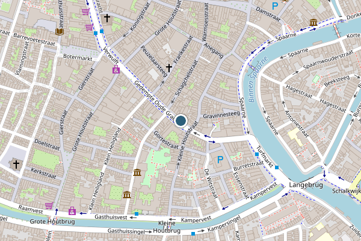This screenshot has width=361, height=241.
Task: Click the Botermarkt label
Action: click(78, 57)
